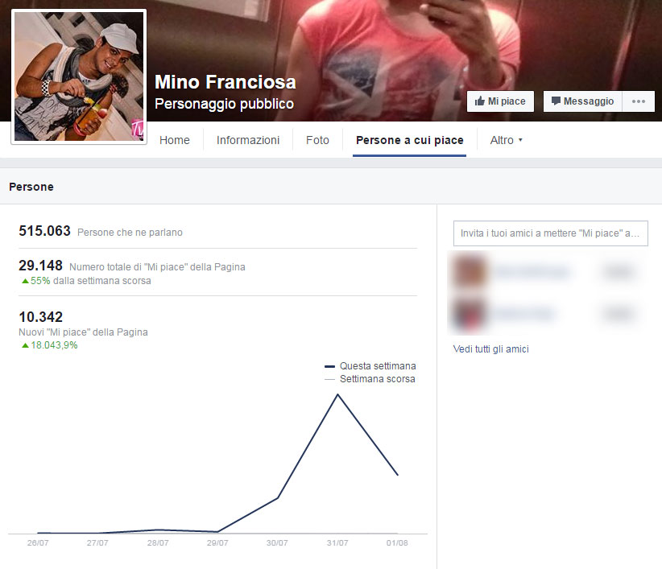Viewport: 662px width, 569px height.
Task: Click the first blurred friend thumbnail
Action: click(x=470, y=272)
